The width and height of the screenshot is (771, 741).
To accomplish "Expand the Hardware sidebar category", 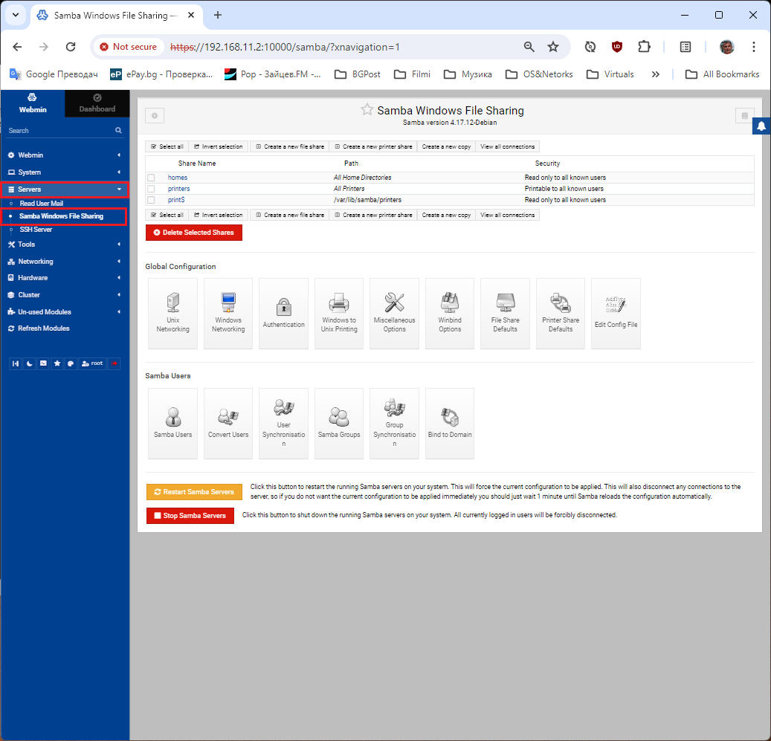I will point(65,278).
